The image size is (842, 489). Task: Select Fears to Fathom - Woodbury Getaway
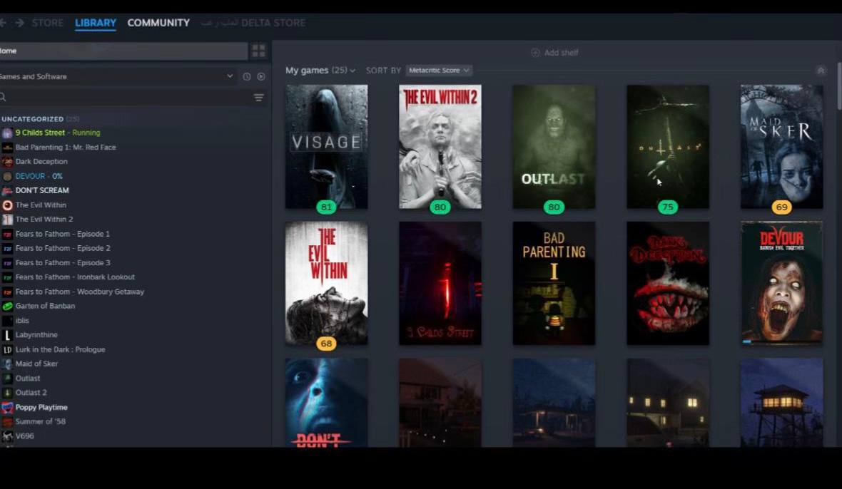click(79, 292)
